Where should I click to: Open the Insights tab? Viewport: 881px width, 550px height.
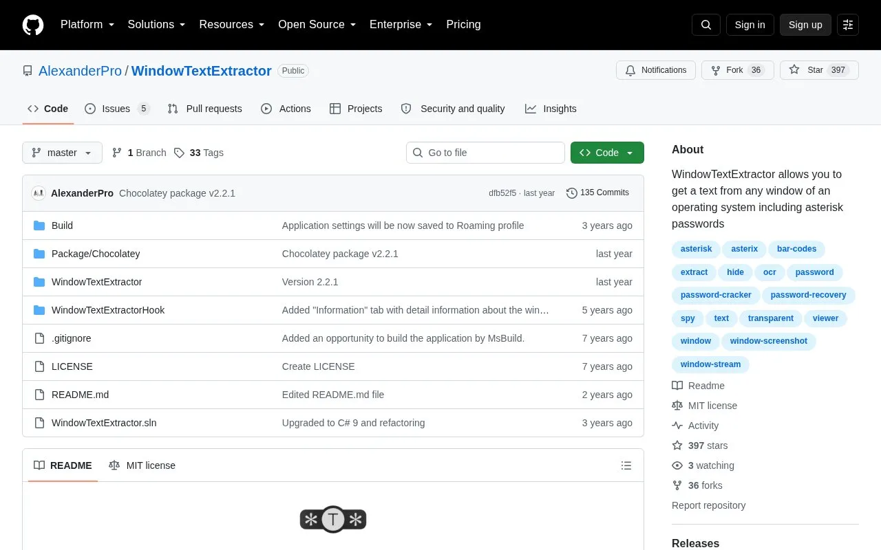point(551,109)
